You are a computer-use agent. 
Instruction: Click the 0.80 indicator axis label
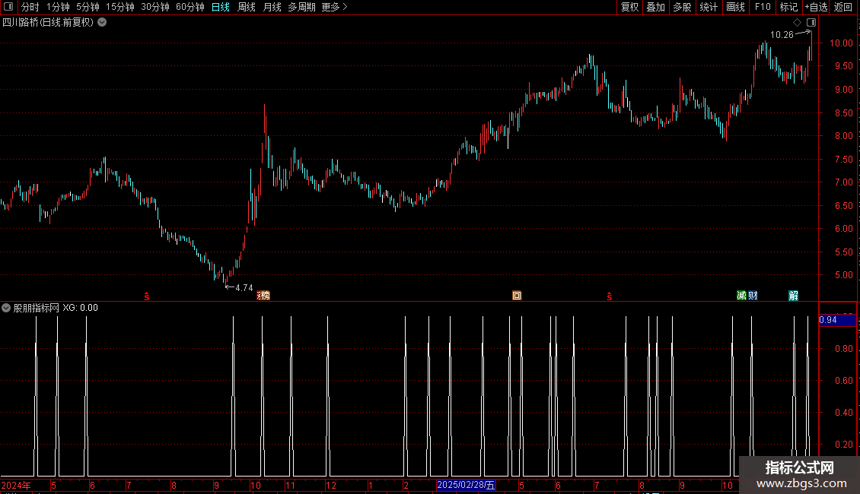click(843, 349)
